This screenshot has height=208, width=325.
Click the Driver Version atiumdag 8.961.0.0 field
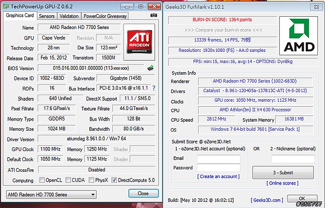tap(96, 138)
